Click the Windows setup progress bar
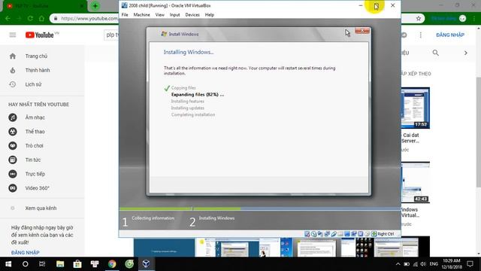 pyautogui.click(x=260, y=209)
